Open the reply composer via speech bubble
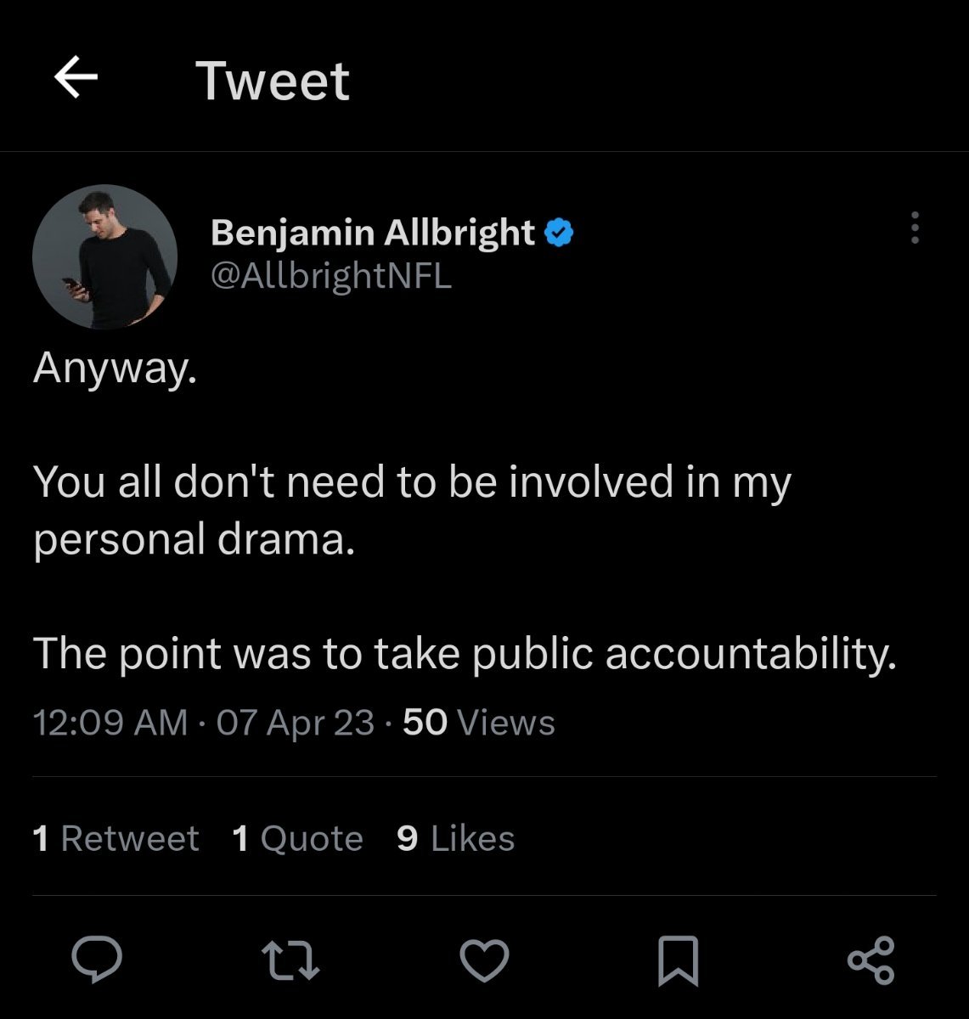The width and height of the screenshot is (969, 1019). [97, 960]
